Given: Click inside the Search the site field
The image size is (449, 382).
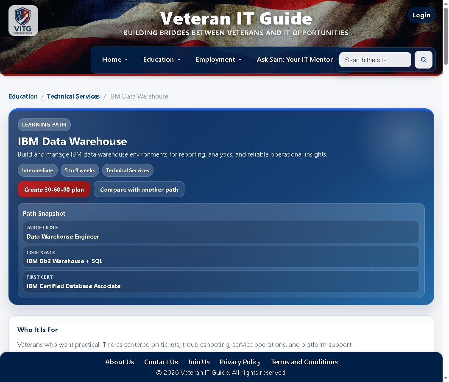Looking at the screenshot, I should pyautogui.click(x=375, y=60).
